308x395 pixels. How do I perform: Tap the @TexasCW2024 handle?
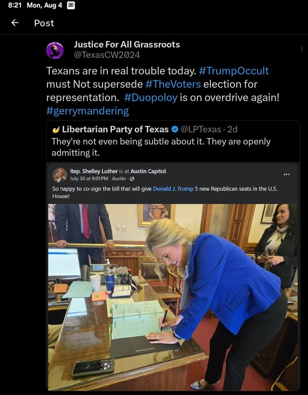click(x=107, y=55)
